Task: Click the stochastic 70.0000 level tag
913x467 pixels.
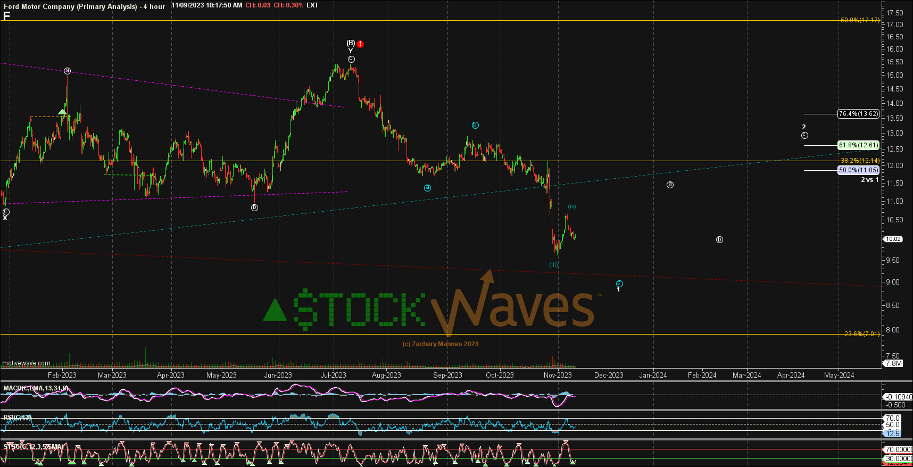Action: [898, 449]
